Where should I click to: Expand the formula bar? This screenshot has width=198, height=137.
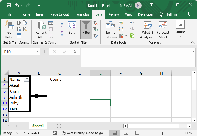click(193, 52)
